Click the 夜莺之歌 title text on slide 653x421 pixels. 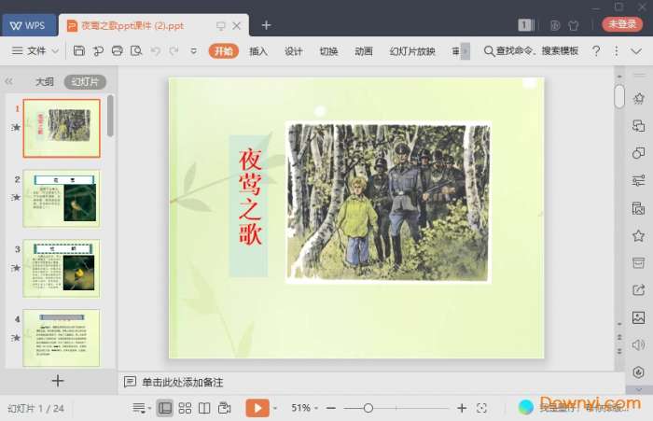pos(250,197)
